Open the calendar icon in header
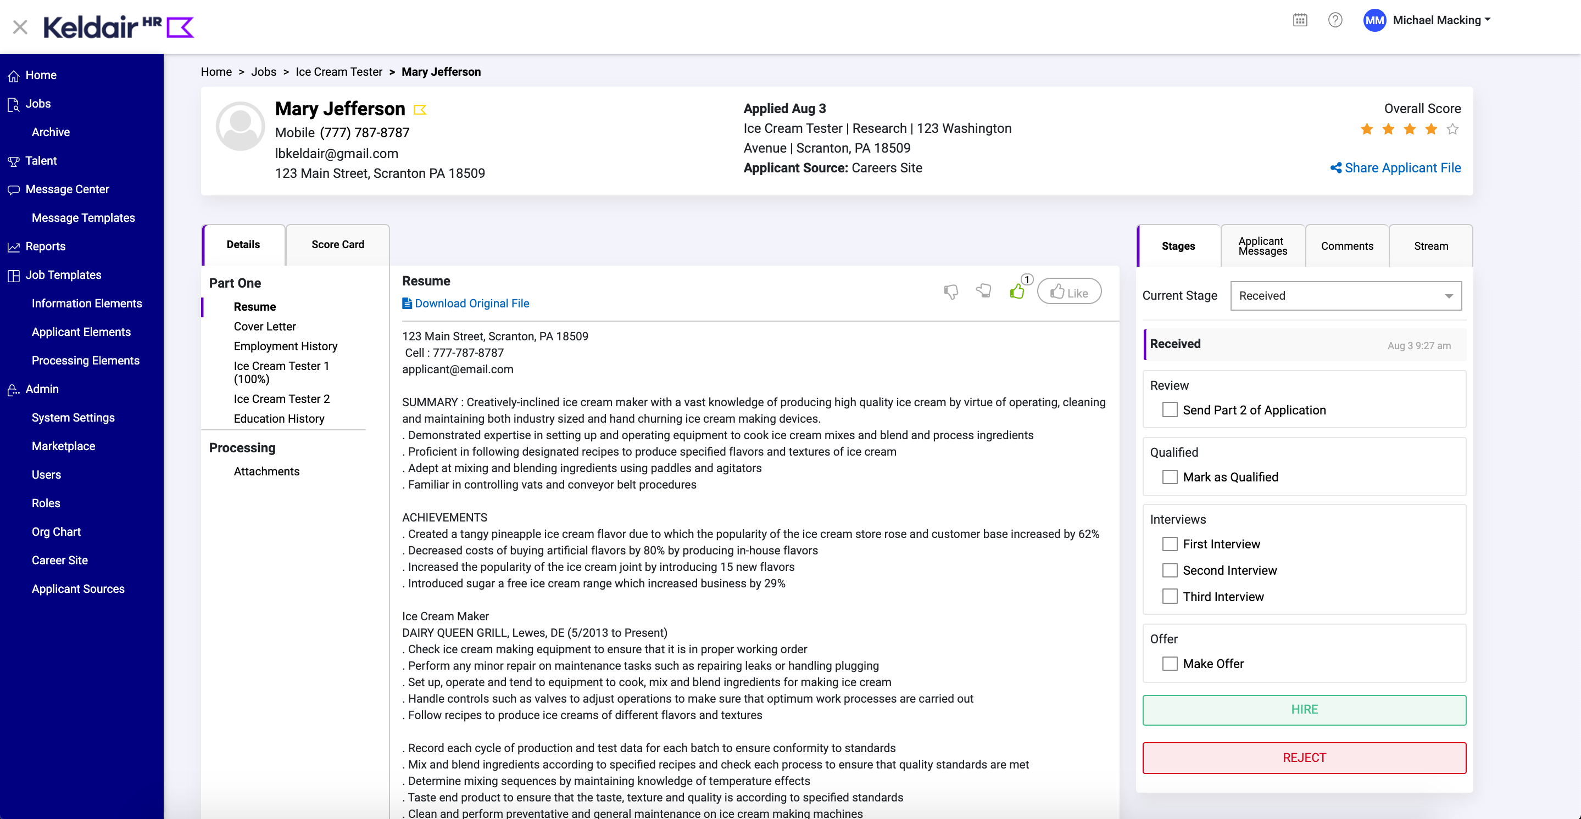The height and width of the screenshot is (819, 1581). [x=1299, y=20]
